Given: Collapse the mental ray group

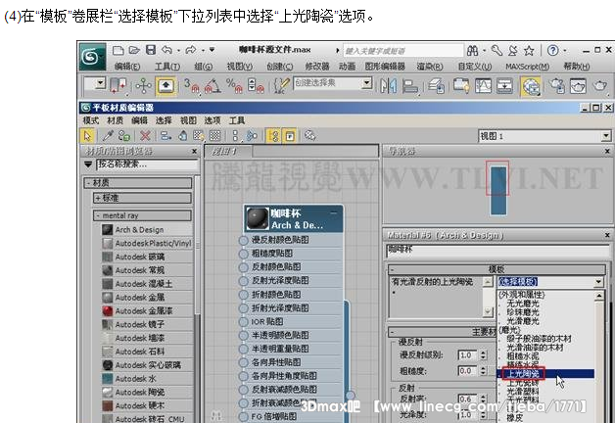Looking at the screenshot, I should [x=142, y=215].
